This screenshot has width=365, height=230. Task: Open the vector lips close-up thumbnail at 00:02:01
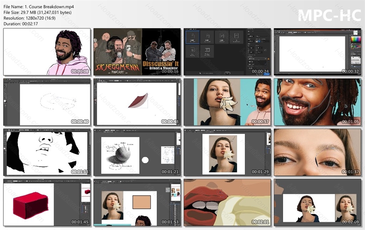[227, 202]
